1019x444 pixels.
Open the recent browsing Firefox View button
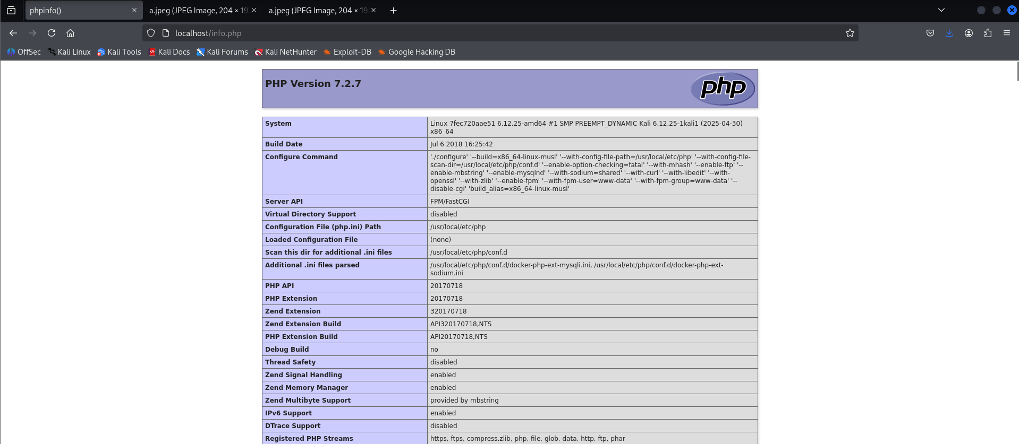pos(11,10)
